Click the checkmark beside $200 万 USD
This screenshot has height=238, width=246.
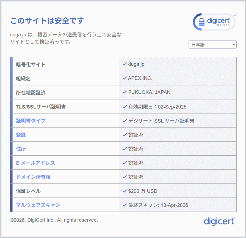pyautogui.click(x=125, y=191)
